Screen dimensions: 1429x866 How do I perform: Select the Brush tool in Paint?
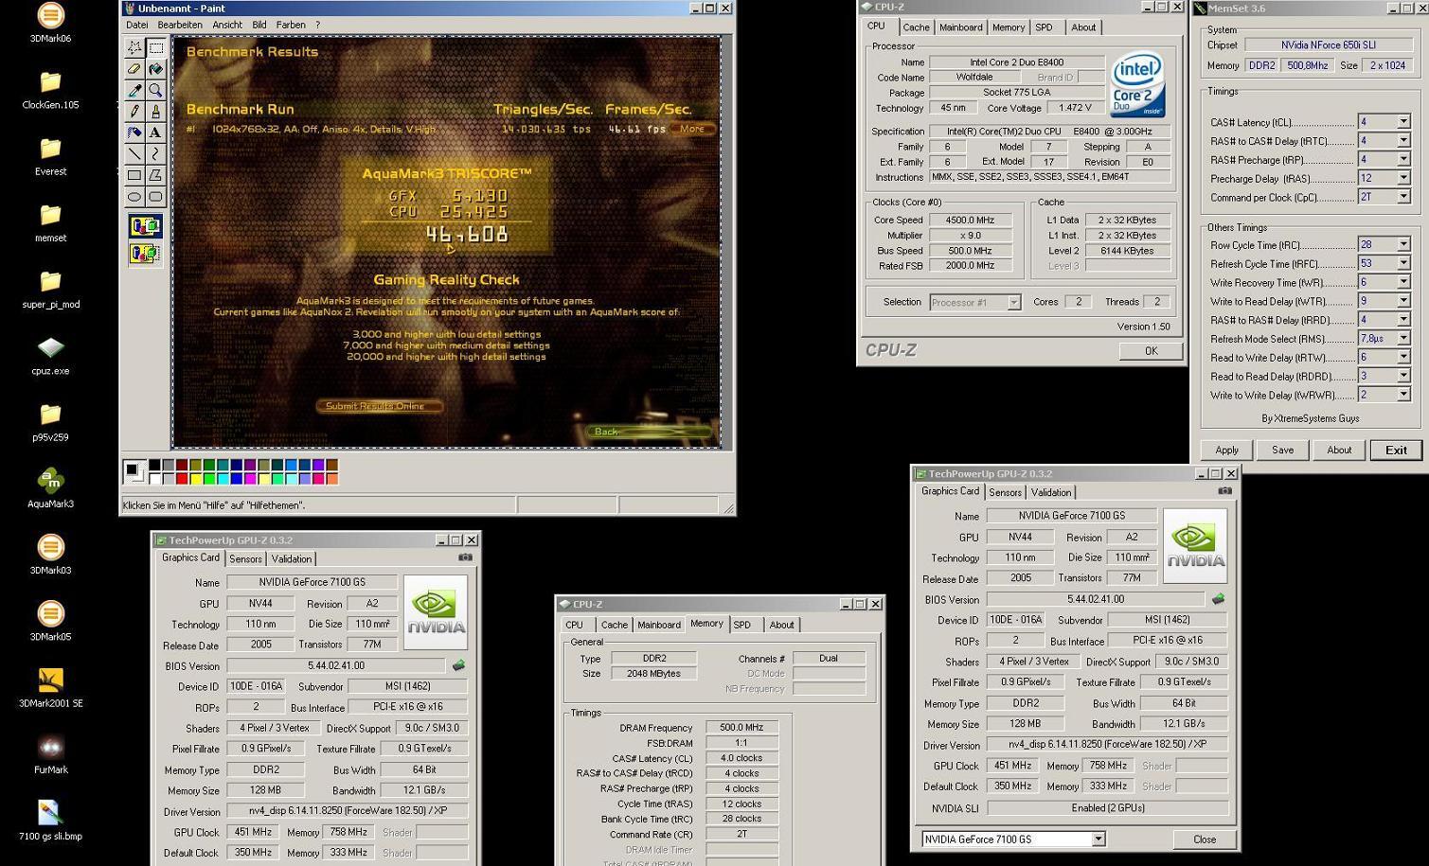click(x=155, y=112)
